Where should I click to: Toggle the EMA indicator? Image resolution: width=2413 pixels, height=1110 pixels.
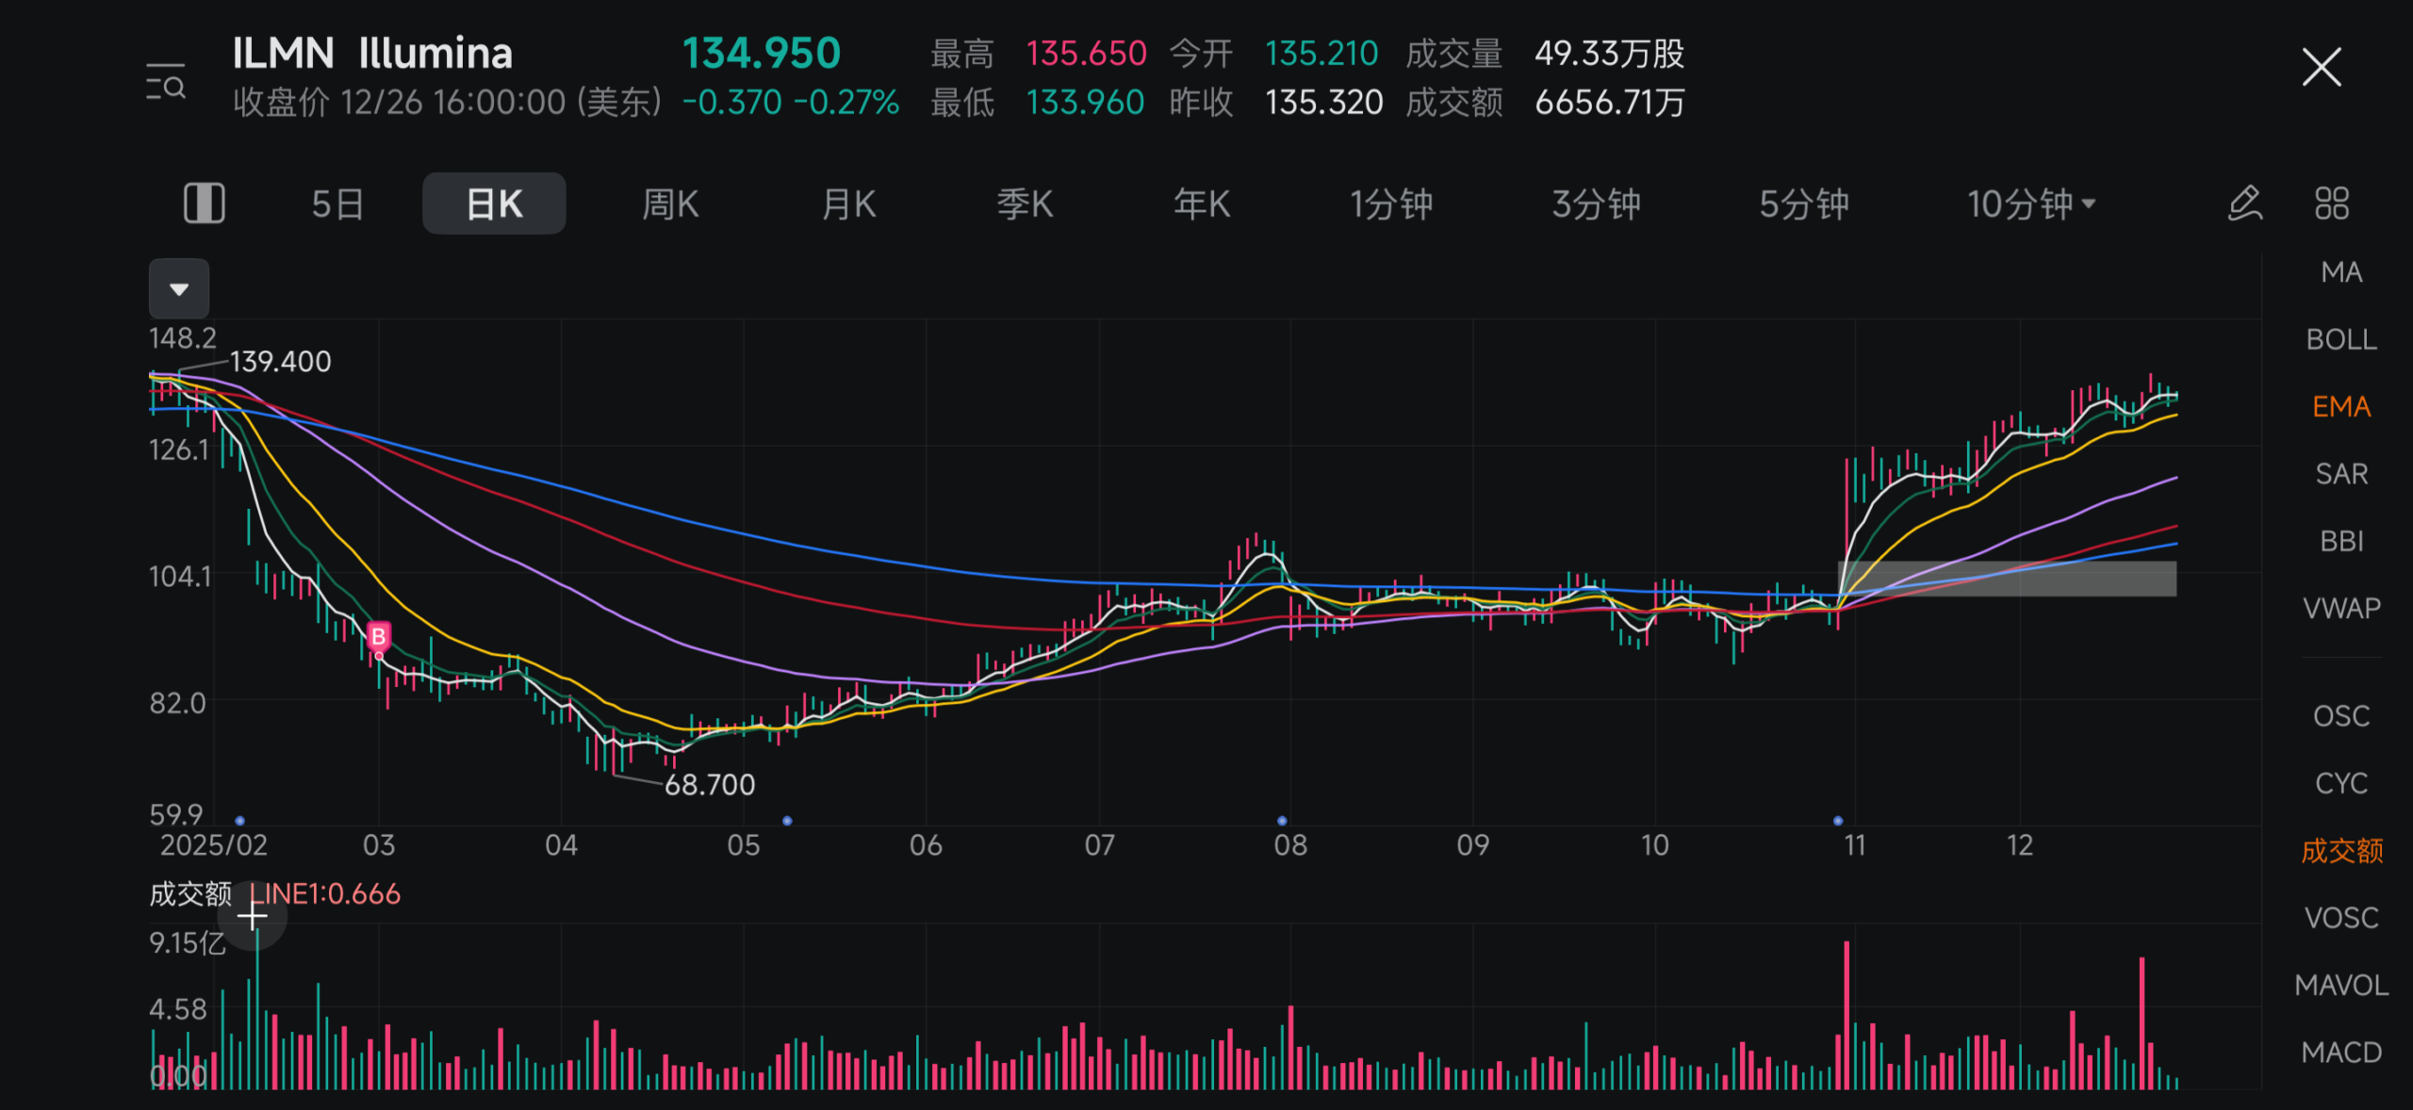(x=2341, y=407)
